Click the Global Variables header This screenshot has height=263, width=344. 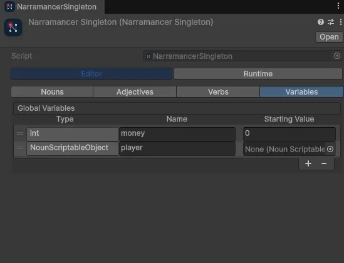(x=177, y=108)
